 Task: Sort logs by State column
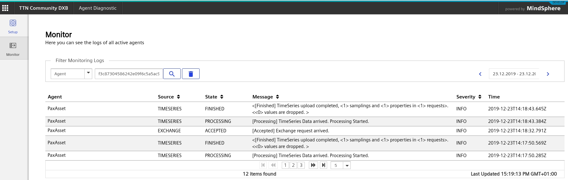(x=222, y=97)
